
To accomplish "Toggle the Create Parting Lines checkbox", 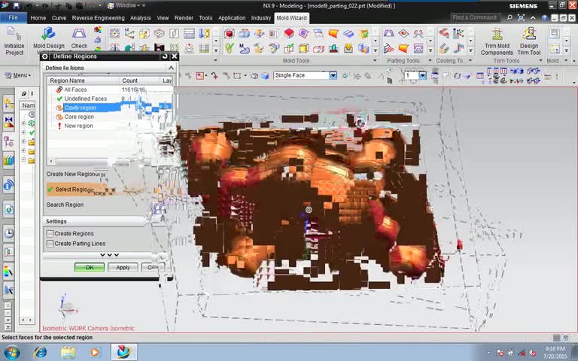I will [50, 244].
